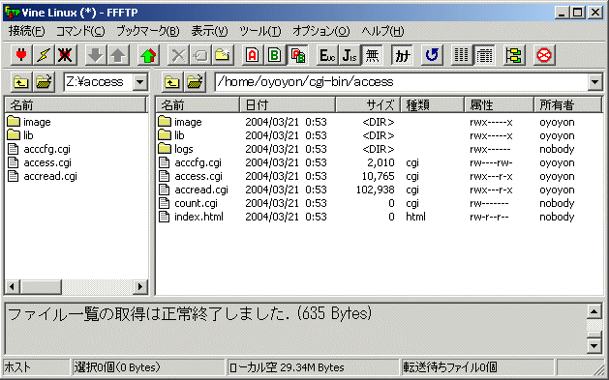Viewport: 609px width, 380px height.
Task: Toggle EUC kanji code button
Action: coord(327,55)
